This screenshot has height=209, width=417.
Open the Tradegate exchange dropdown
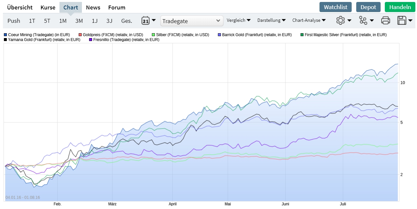[191, 20]
